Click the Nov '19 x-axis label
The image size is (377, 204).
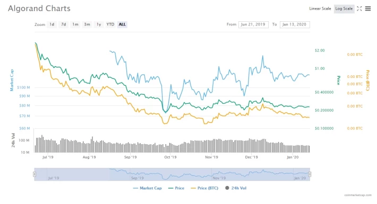[x=211, y=157]
